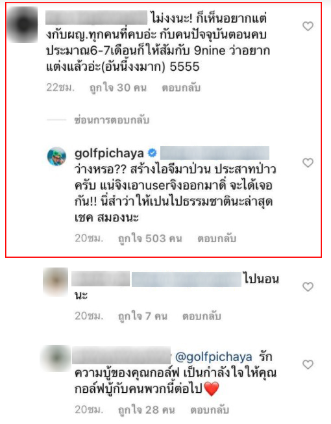The width and height of the screenshot is (331, 424).
Task: Collapse replies via 'ซ่อนการตอบกลับ'
Action: (112, 120)
